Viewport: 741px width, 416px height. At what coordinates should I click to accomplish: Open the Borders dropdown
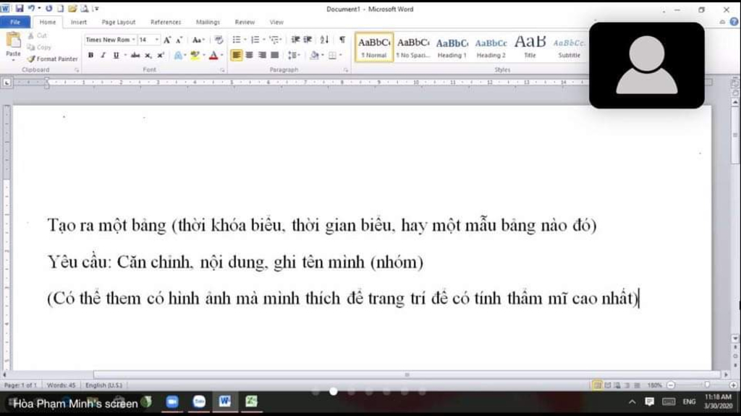pyautogui.click(x=340, y=55)
